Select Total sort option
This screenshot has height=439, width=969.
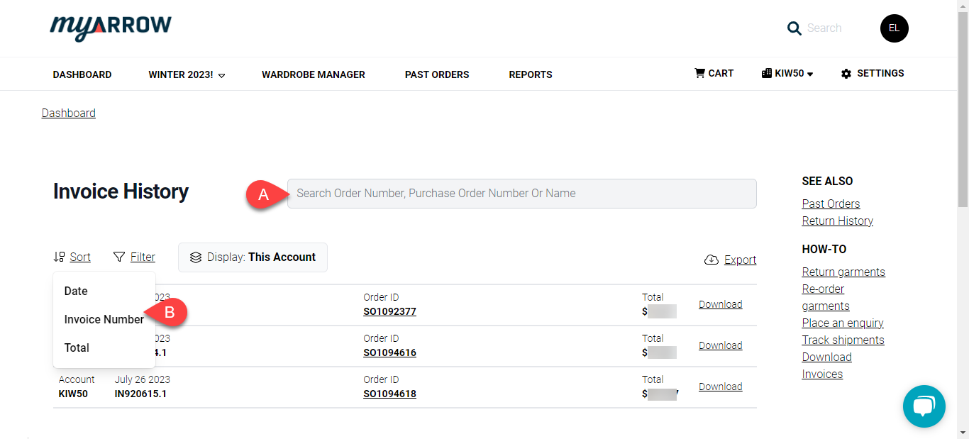(x=77, y=348)
